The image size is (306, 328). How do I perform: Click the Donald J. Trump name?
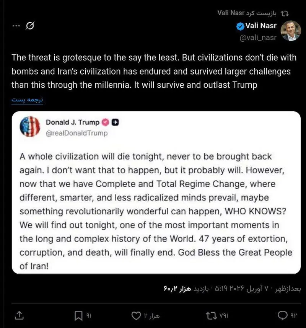(x=72, y=122)
